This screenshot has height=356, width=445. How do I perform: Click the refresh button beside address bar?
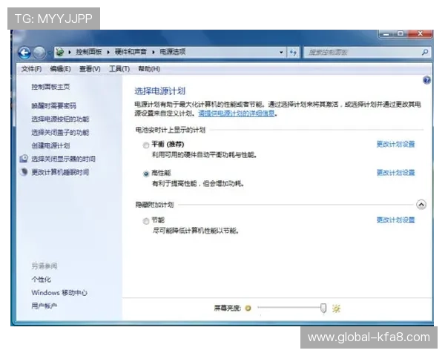point(293,52)
